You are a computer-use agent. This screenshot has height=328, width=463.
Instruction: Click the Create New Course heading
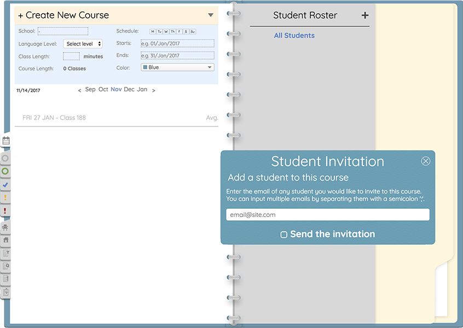click(x=63, y=15)
